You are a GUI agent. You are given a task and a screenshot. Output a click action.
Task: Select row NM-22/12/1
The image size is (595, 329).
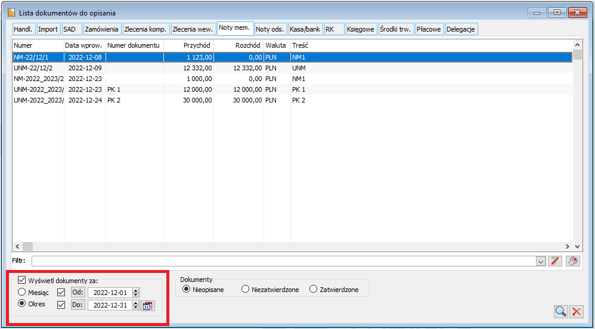tap(292, 57)
